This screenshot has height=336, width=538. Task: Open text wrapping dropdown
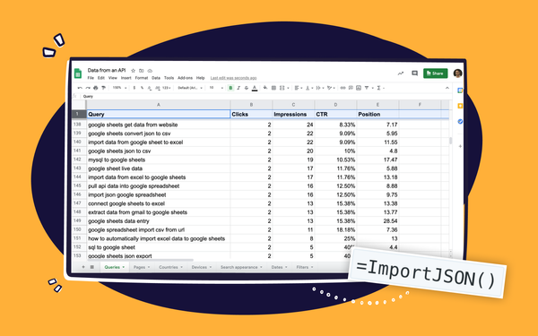319,88
